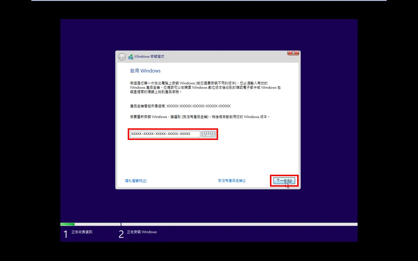This screenshot has width=418, height=261.
Task: Click the sample key line 產品金鑰看起來像這樣
Action: click(x=180, y=106)
